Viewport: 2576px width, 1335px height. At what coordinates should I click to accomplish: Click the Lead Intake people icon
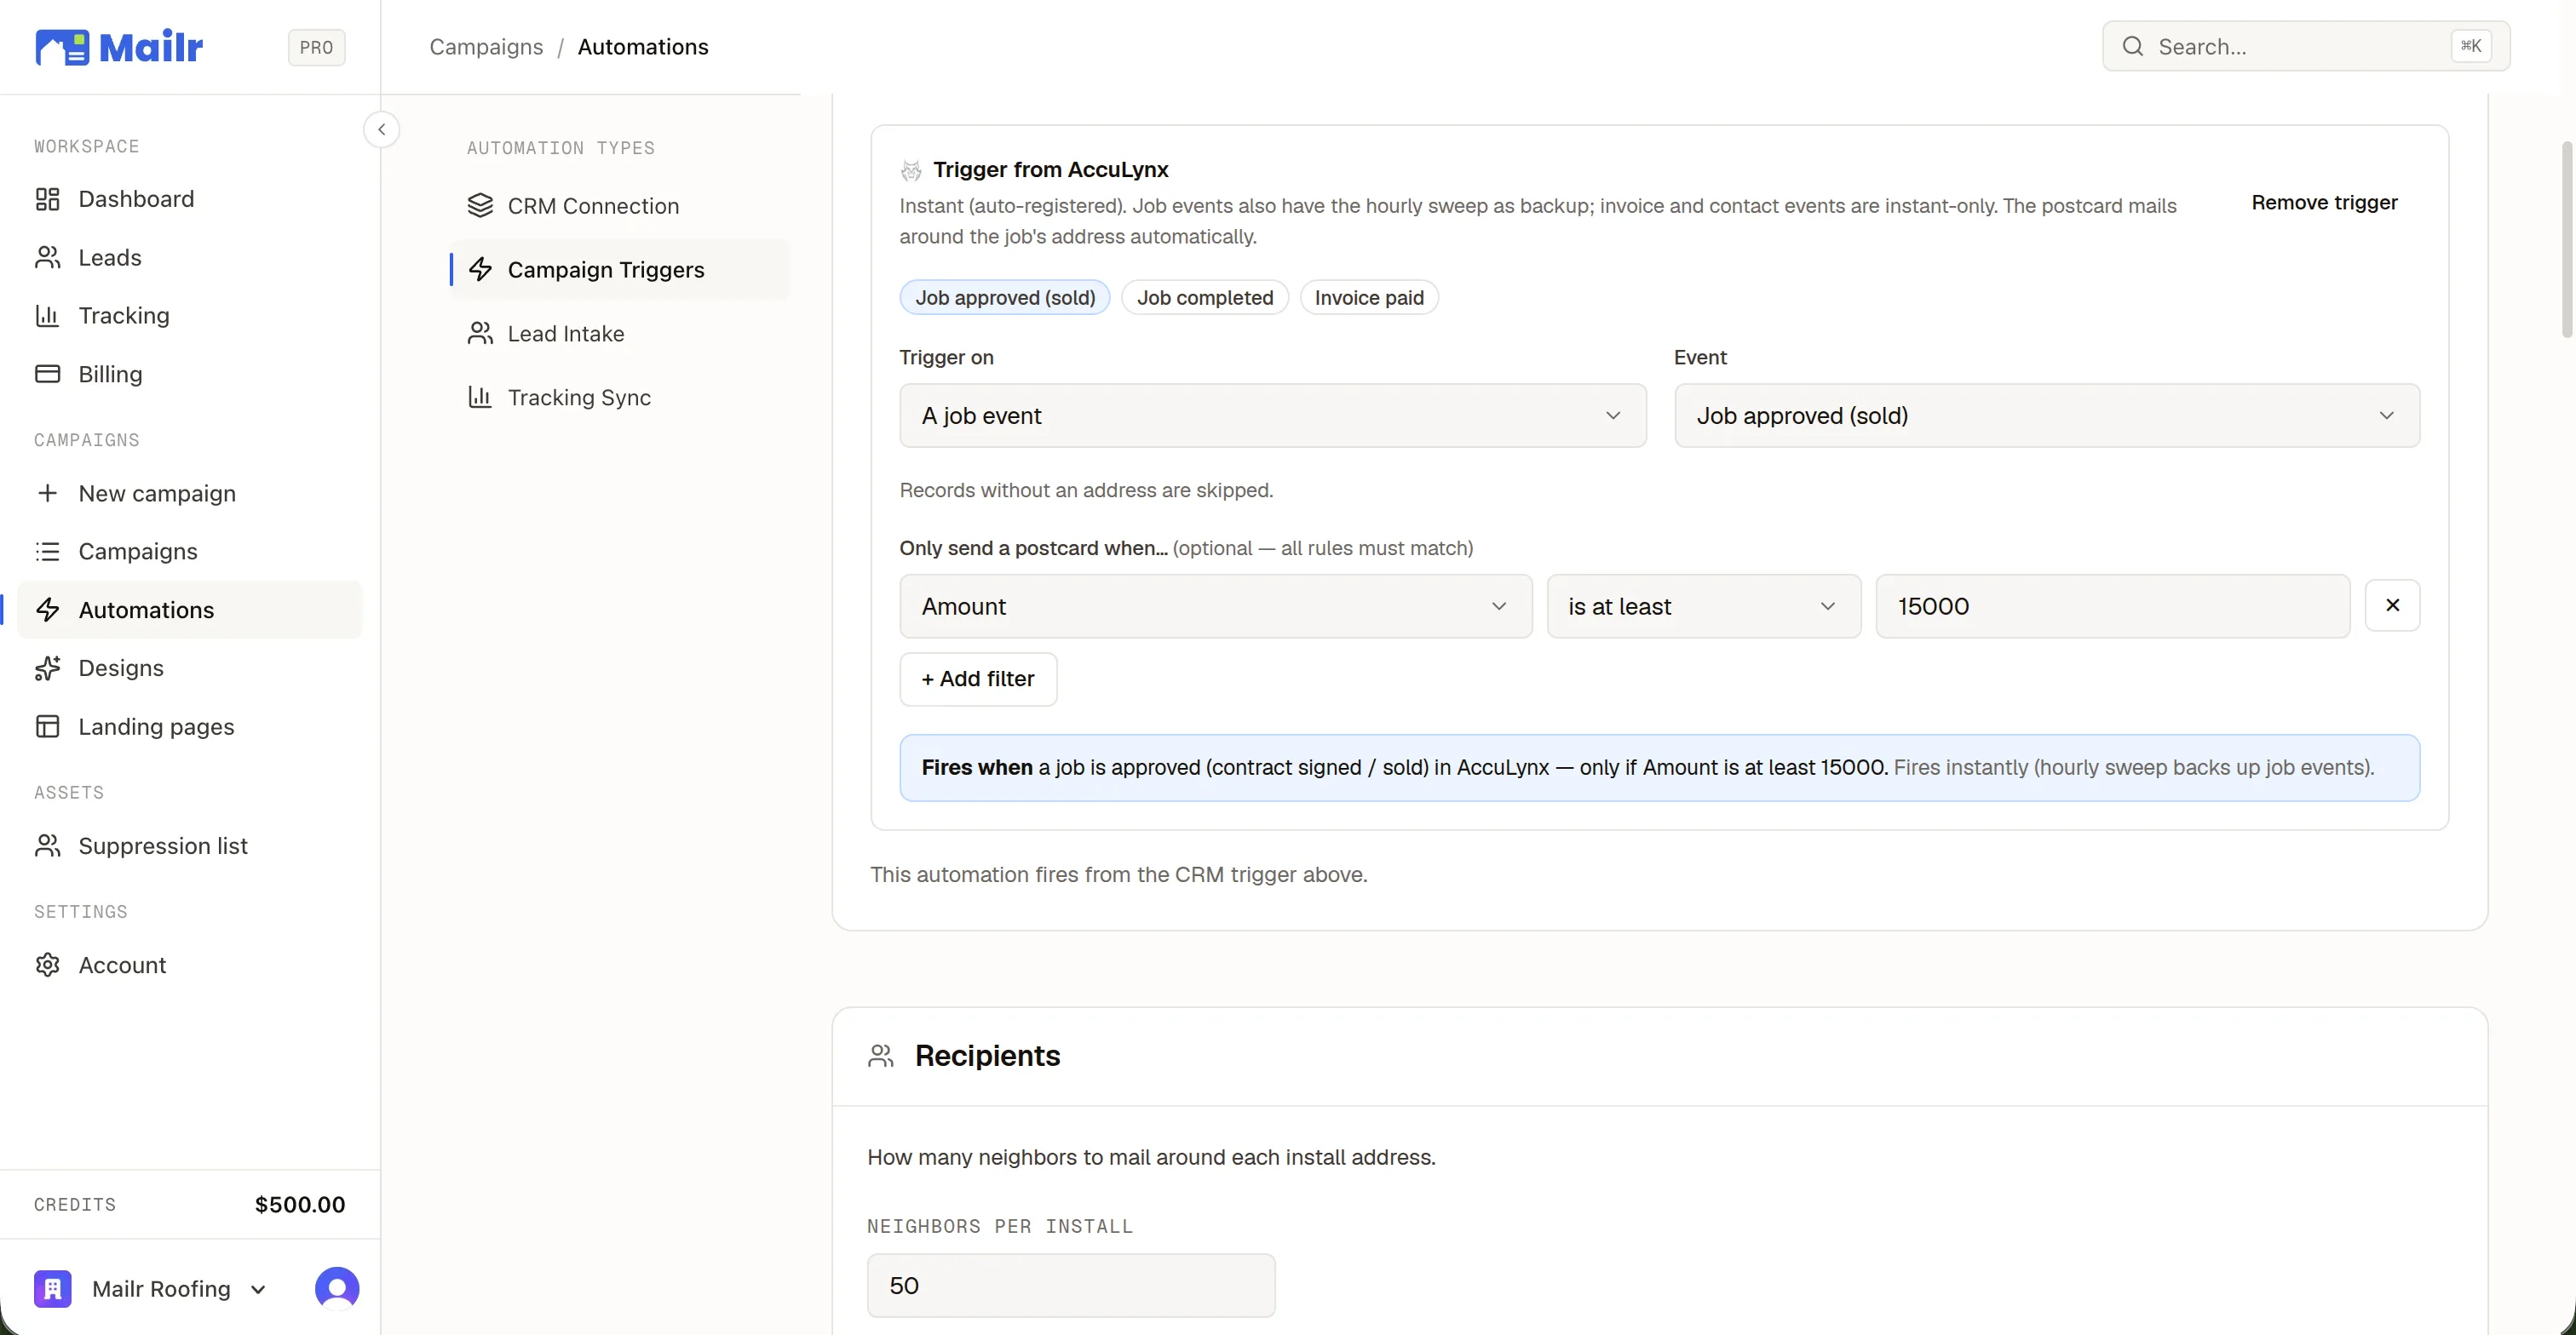tap(480, 334)
